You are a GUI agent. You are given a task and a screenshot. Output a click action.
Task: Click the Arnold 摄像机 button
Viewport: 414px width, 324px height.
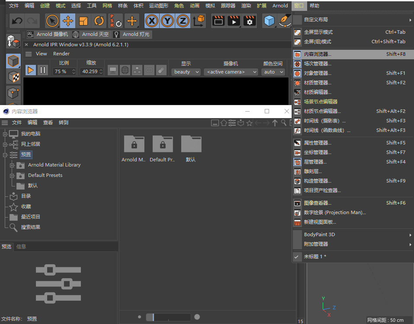point(48,34)
